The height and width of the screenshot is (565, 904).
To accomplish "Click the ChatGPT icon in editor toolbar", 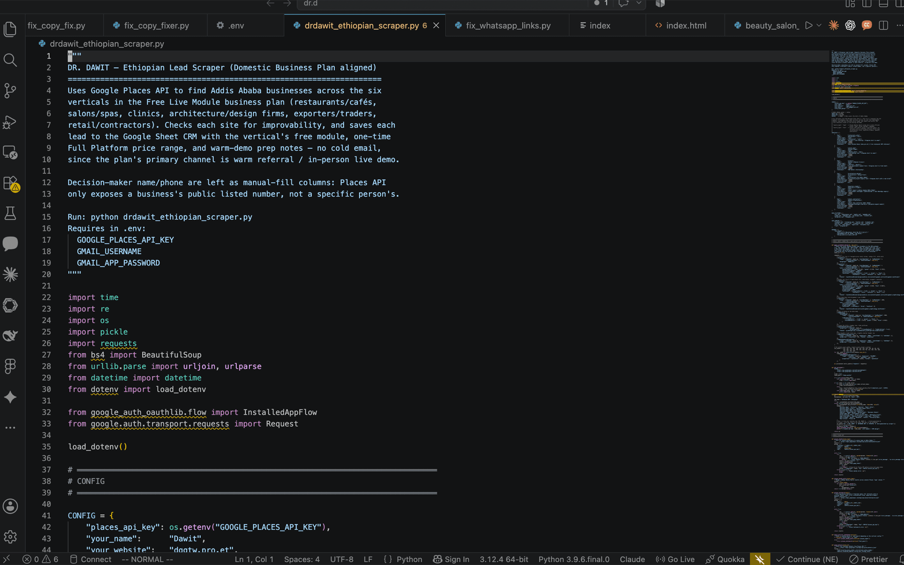I will click(x=850, y=25).
